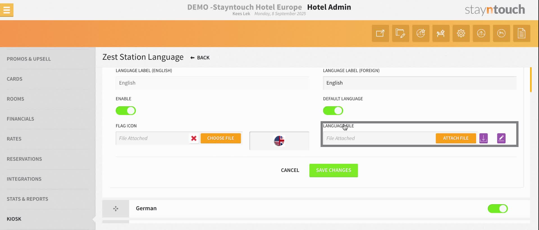The image size is (539, 230).
Task: Click the drag handle for German row
Action: click(116, 209)
